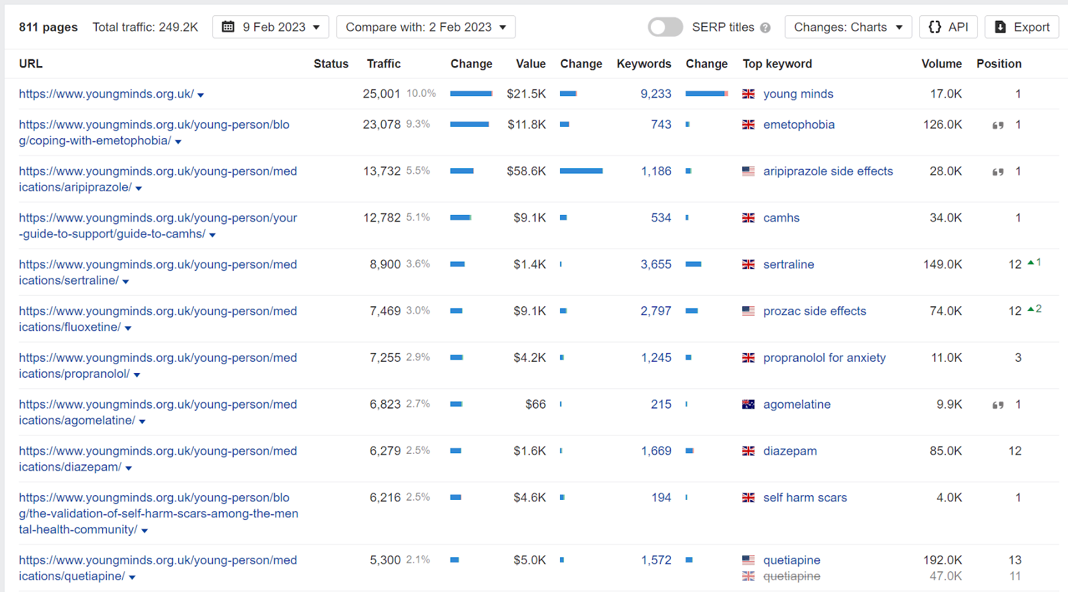Click the self harm scars keyword
The image size is (1068, 592).
coord(805,498)
